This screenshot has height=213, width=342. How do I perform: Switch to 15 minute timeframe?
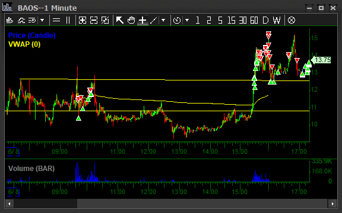click(x=232, y=21)
